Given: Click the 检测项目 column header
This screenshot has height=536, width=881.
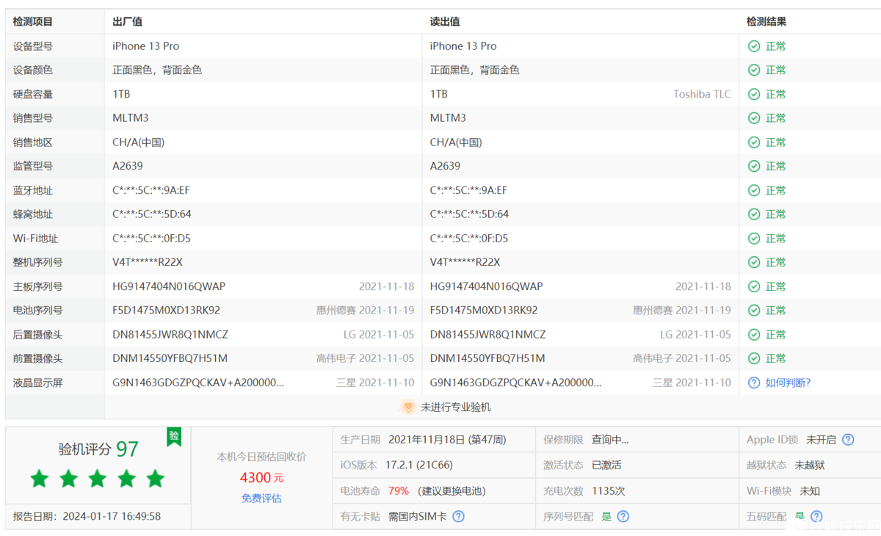Looking at the screenshot, I should coord(33,22).
